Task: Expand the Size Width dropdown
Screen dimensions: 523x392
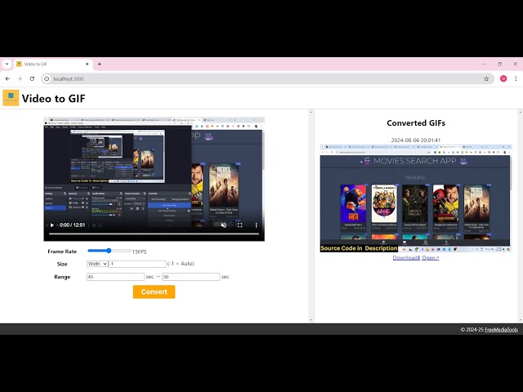Action: [x=97, y=264]
